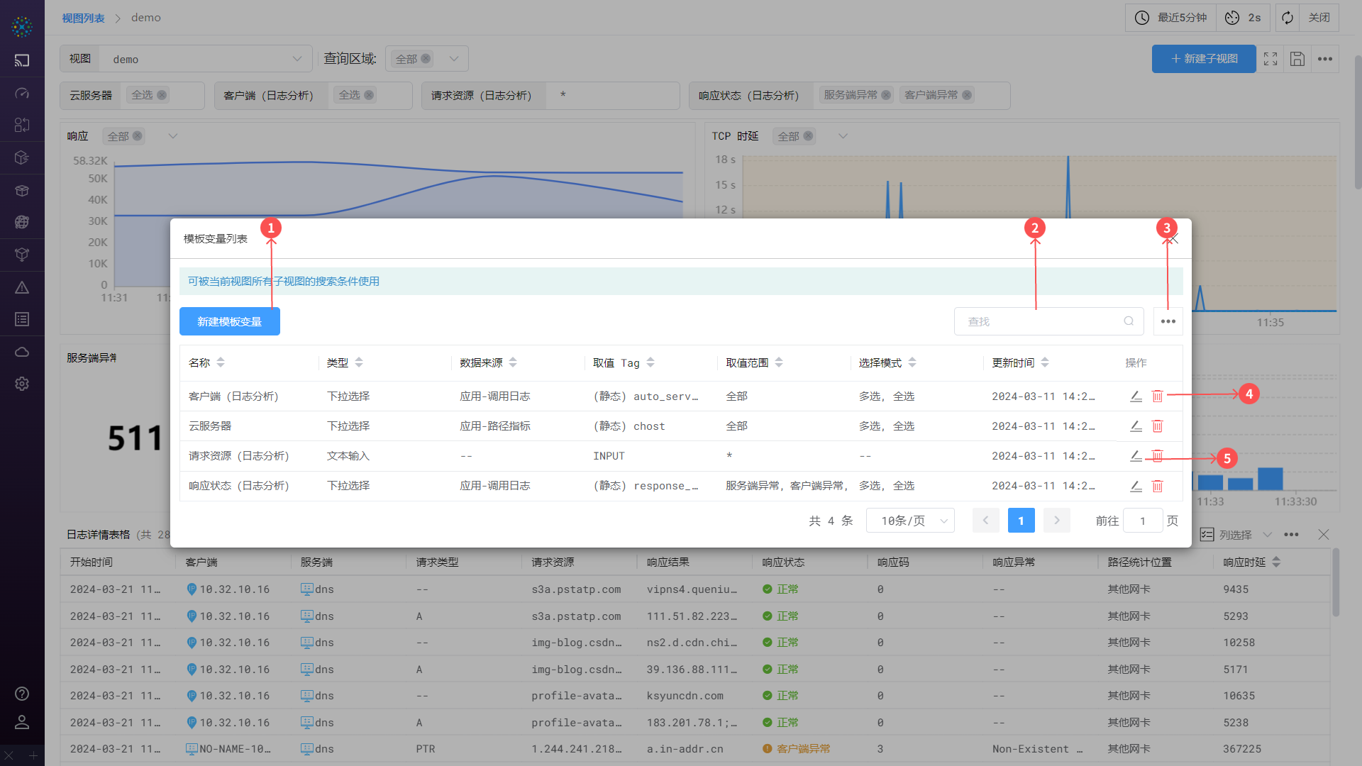Screen dimensions: 1362x766
Task: Expand the 10条/页 page-size dropdown
Action: click(x=910, y=520)
